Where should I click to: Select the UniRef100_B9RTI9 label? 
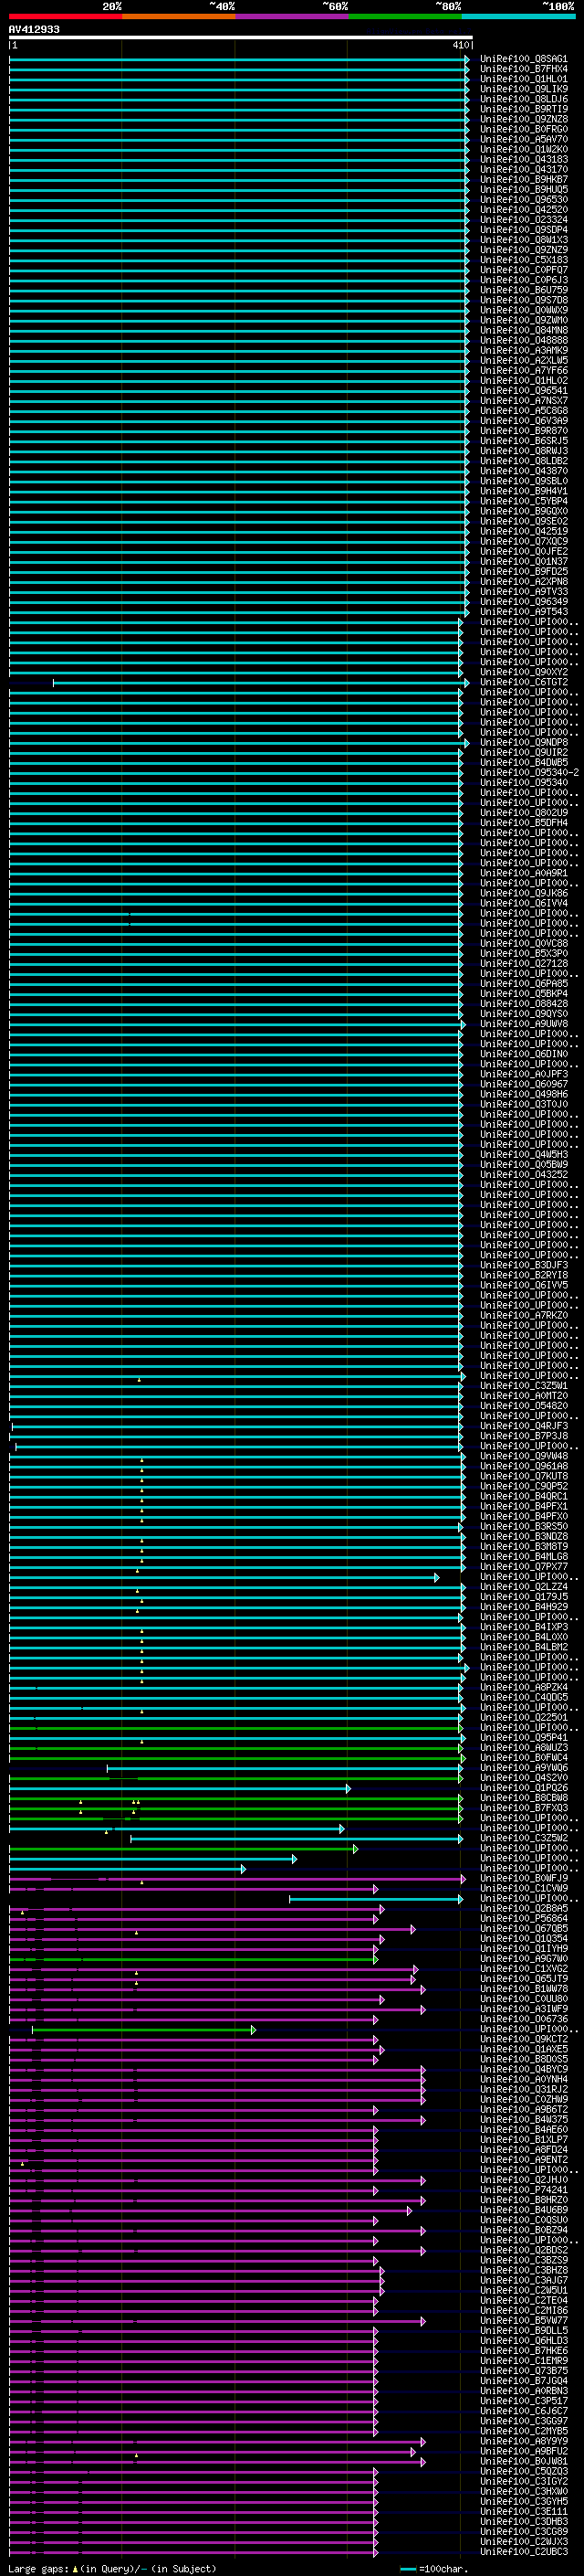pos(524,109)
